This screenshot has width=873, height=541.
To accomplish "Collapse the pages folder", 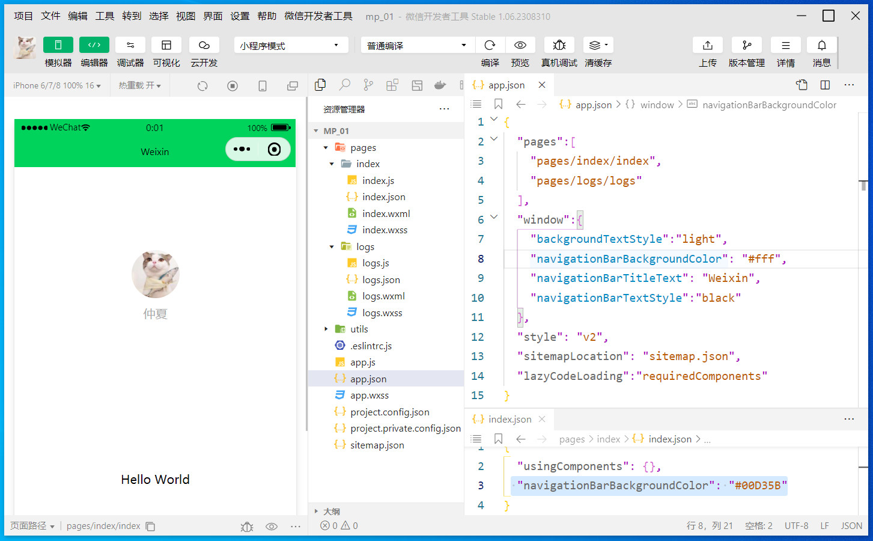I will (326, 147).
